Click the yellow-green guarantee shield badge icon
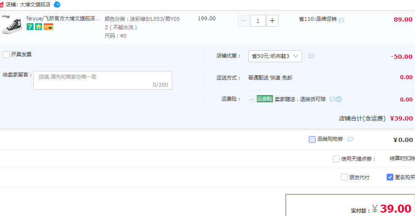 point(38,27)
